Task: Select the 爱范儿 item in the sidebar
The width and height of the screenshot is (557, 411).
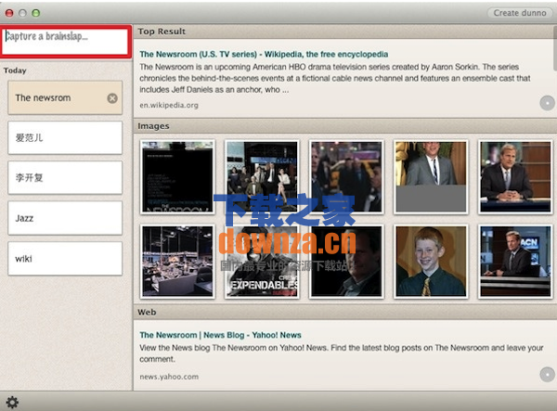Action: [65, 138]
